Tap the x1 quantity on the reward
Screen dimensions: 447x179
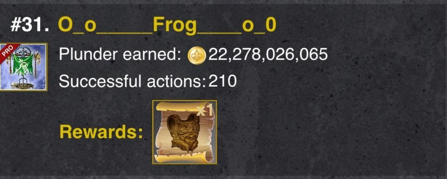click(204, 111)
